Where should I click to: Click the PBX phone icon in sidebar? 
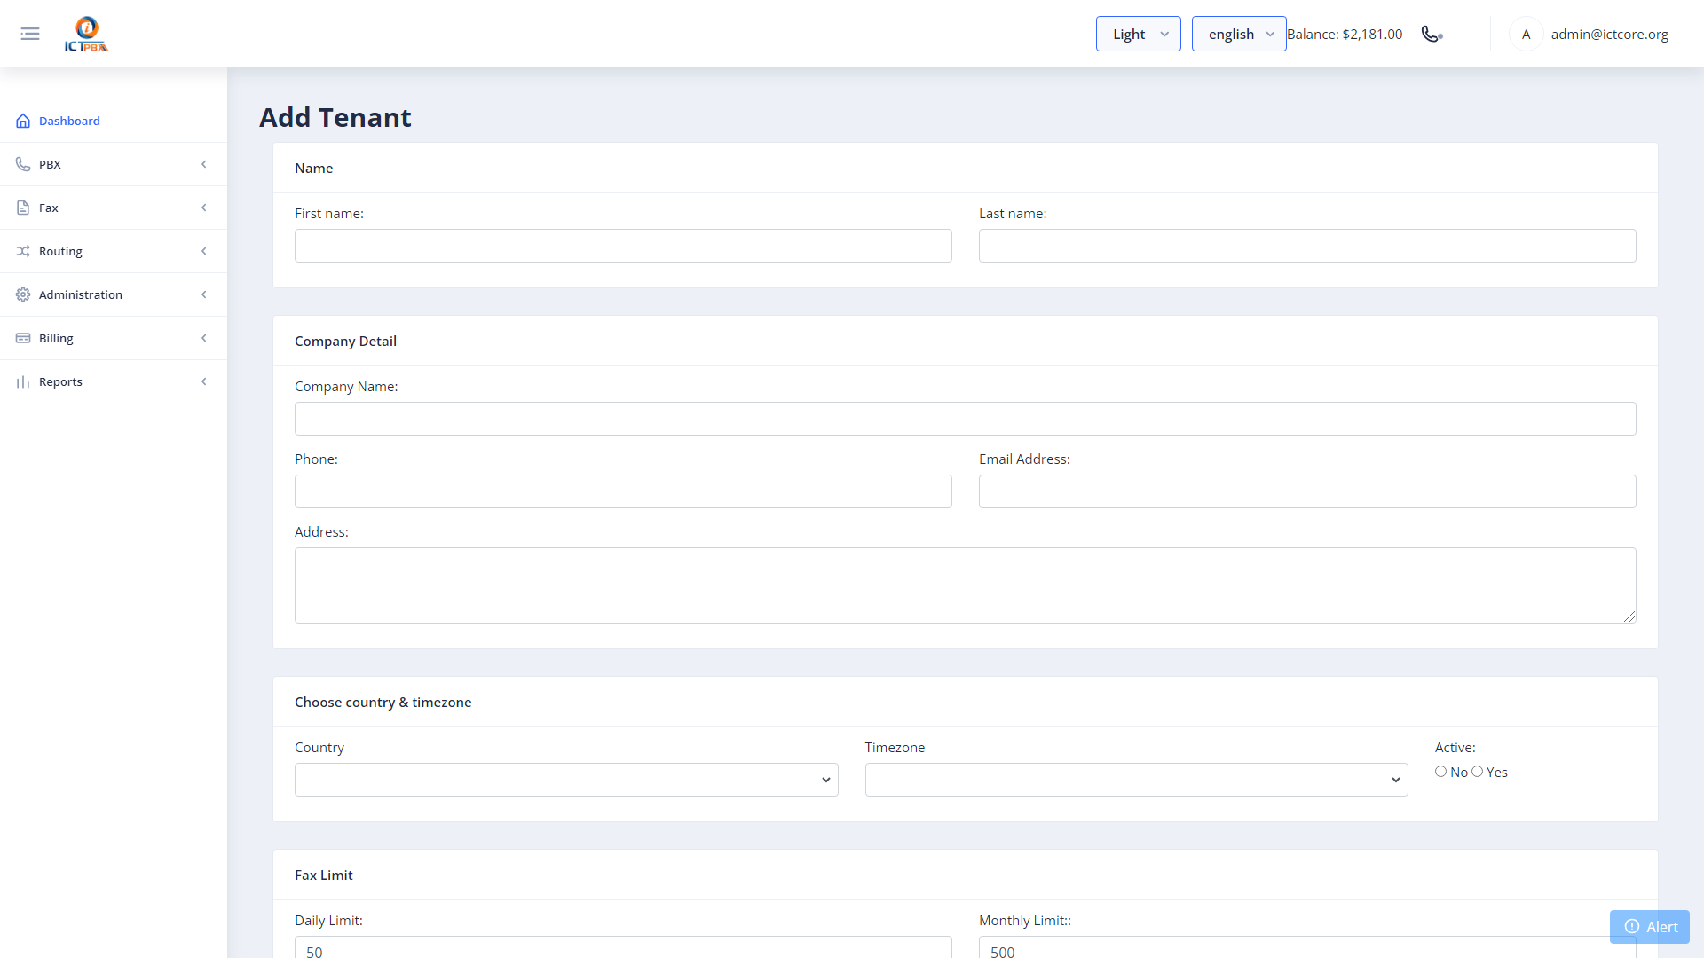[23, 164]
